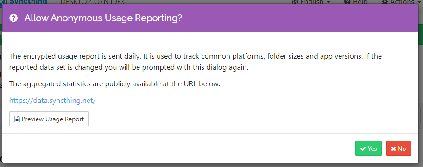The width and height of the screenshot is (423, 167).
Task: Open the English language dropdown
Action: [311, 2]
